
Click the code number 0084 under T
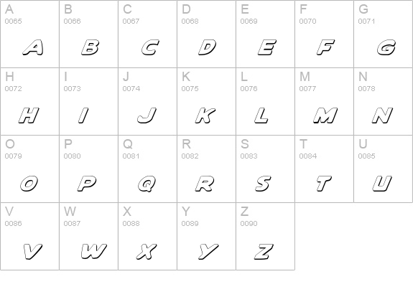[x=307, y=156]
